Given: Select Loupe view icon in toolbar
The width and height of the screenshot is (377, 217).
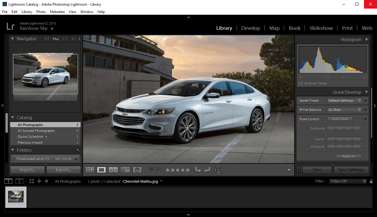Looking at the screenshot, I should (102, 170).
